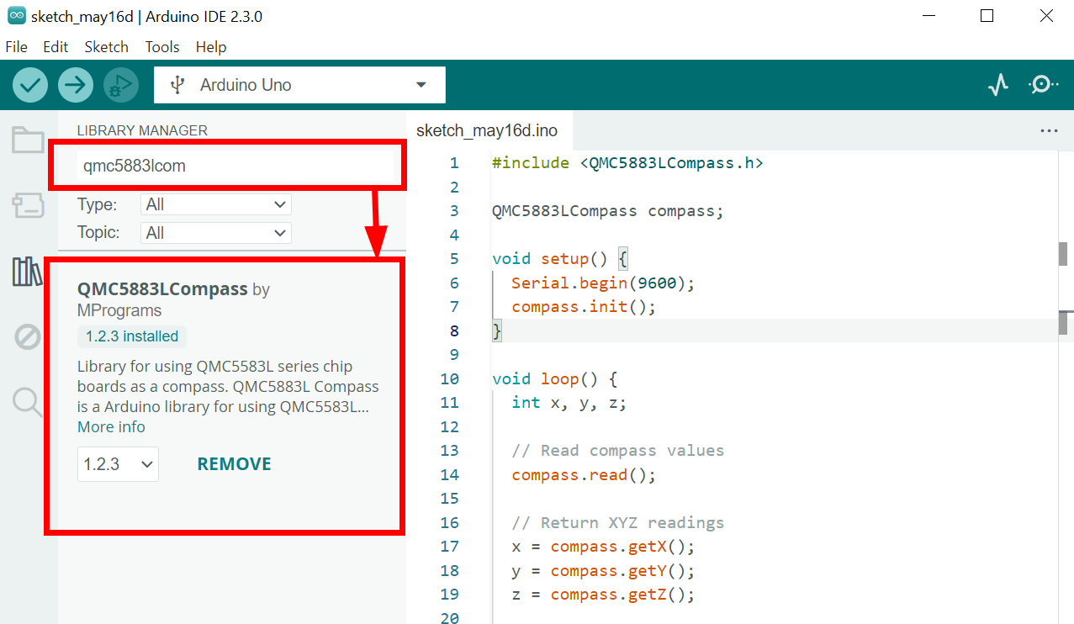Viewport: 1074px width, 624px height.
Task: Click the REMOVE library button
Action: point(234,464)
